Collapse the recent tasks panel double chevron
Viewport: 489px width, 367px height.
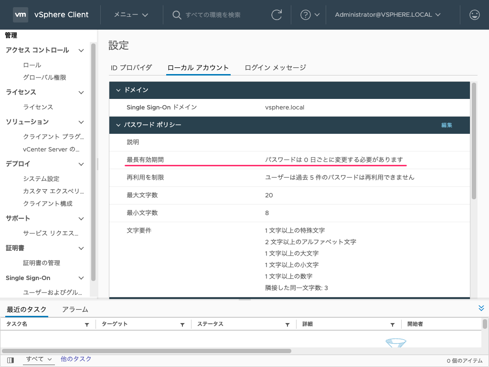click(481, 308)
